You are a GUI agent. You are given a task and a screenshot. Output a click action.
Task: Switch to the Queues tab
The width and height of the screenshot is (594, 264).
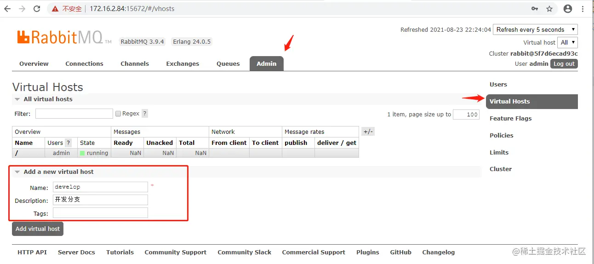(228, 64)
